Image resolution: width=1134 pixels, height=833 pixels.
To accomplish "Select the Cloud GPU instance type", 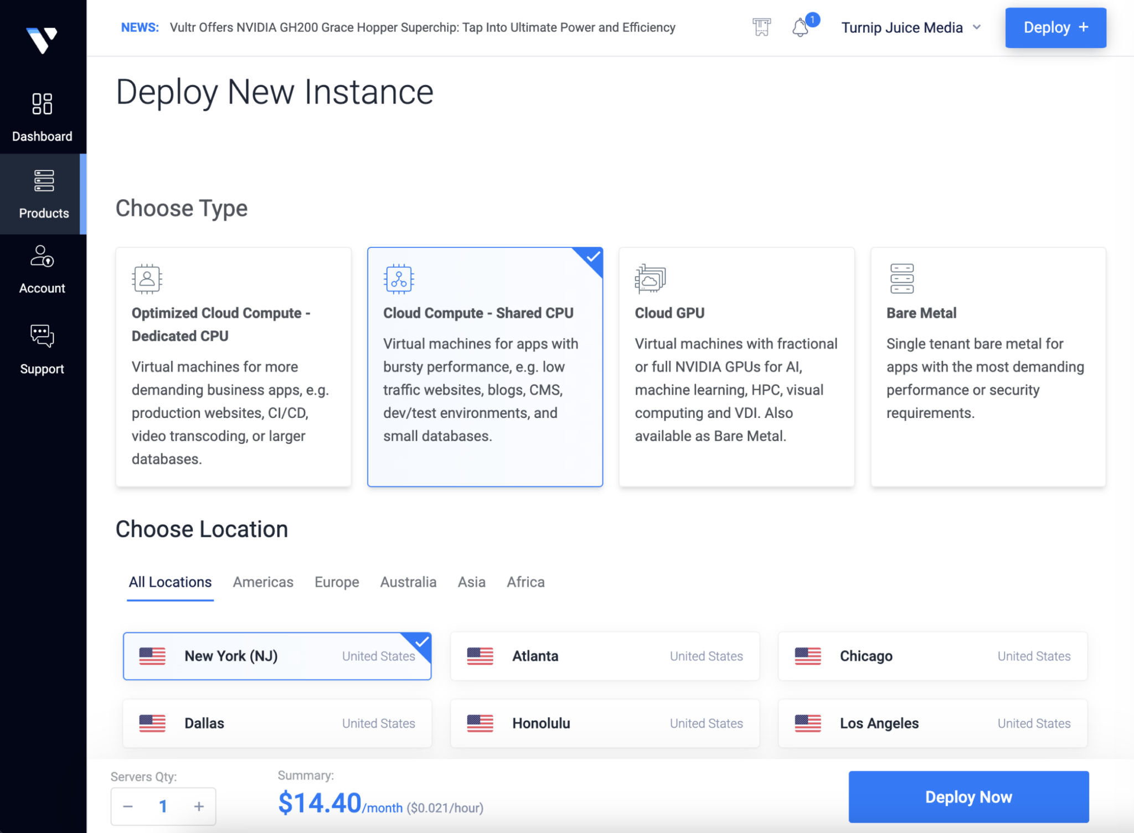I will (x=736, y=365).
